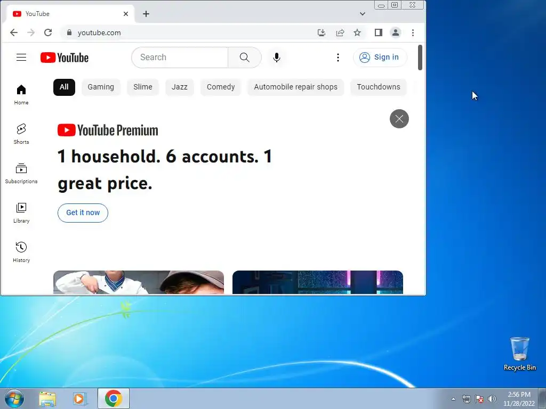This screenshot has height=409, width=546.
Task: Go to Home in the sidebar
Action: [21, 95]
